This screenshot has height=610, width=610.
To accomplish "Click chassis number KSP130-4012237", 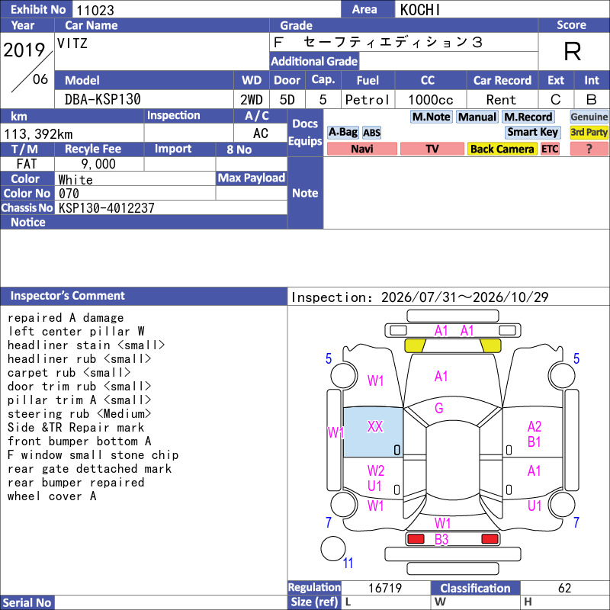I will (106, 208).
